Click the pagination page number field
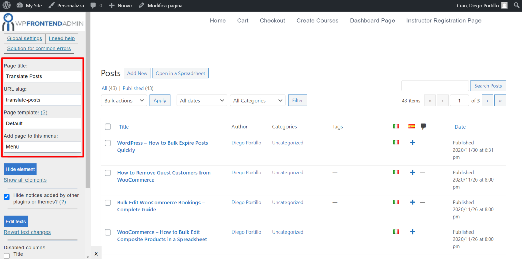 coord(459,100)
